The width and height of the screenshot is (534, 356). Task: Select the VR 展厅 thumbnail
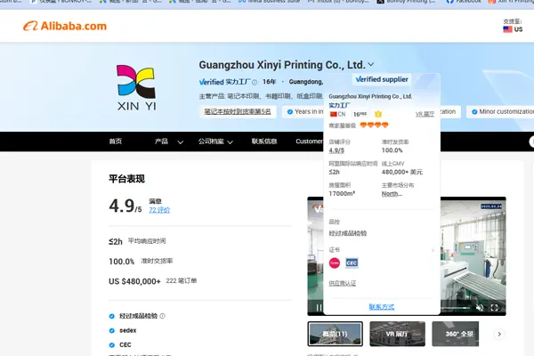[398, 334]
